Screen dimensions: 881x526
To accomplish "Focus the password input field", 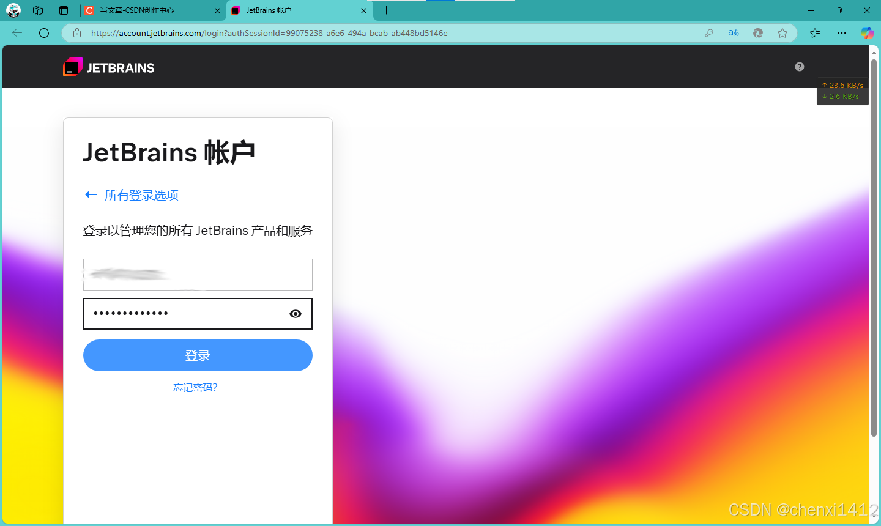I will pos(198,314).
